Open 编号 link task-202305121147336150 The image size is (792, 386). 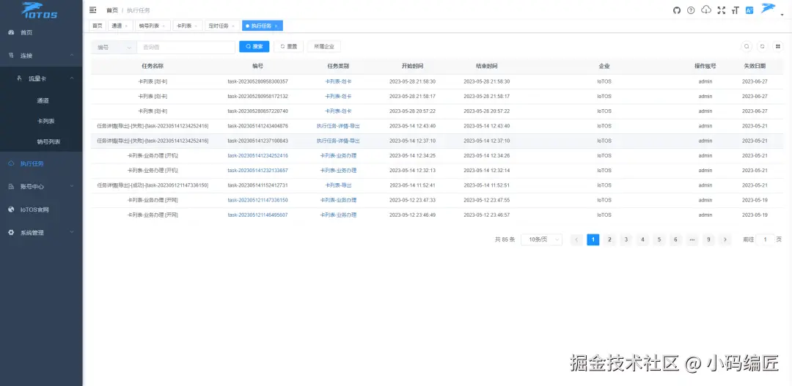click(257, 200)
